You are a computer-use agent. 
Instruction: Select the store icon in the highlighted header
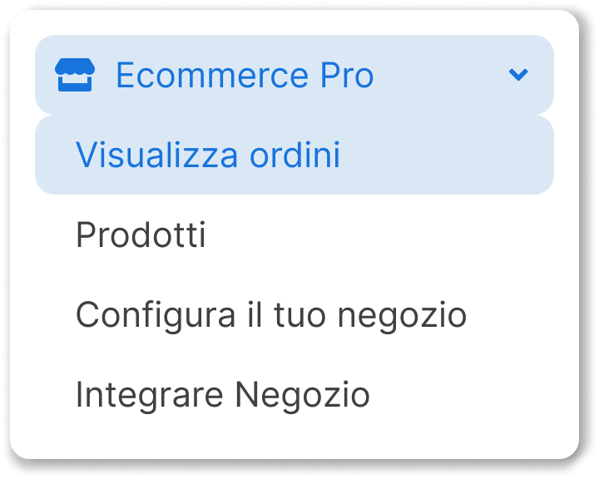75,75
